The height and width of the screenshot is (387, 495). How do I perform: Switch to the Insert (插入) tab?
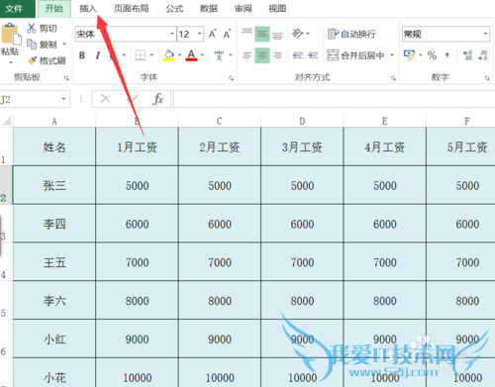coord(88,9)
